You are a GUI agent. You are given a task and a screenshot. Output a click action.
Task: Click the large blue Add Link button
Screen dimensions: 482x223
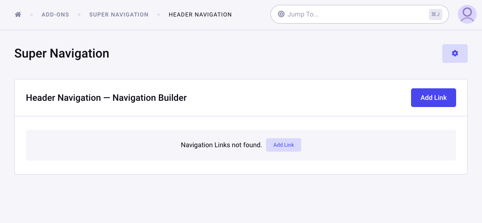pyautogui.click(x=433, y=98)
